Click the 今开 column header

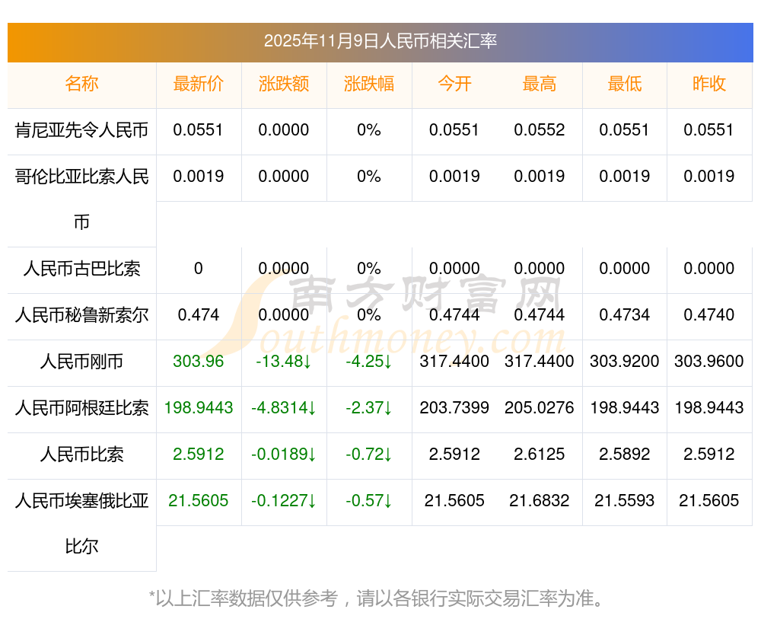click(x=454, y=85)
